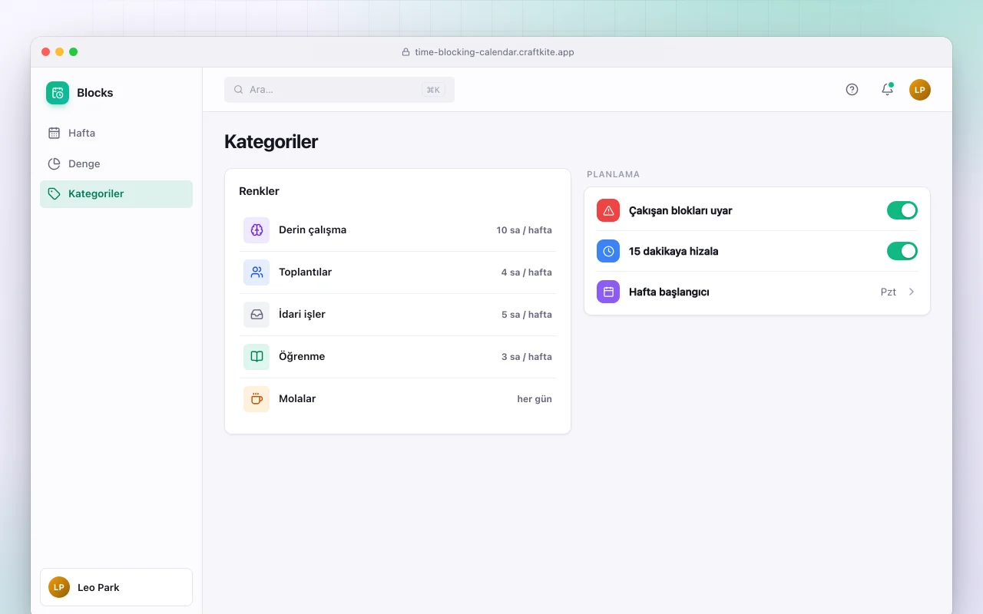Select Kategoriler in the sidebar
983x614 pixels.
[x=116, y=194]
